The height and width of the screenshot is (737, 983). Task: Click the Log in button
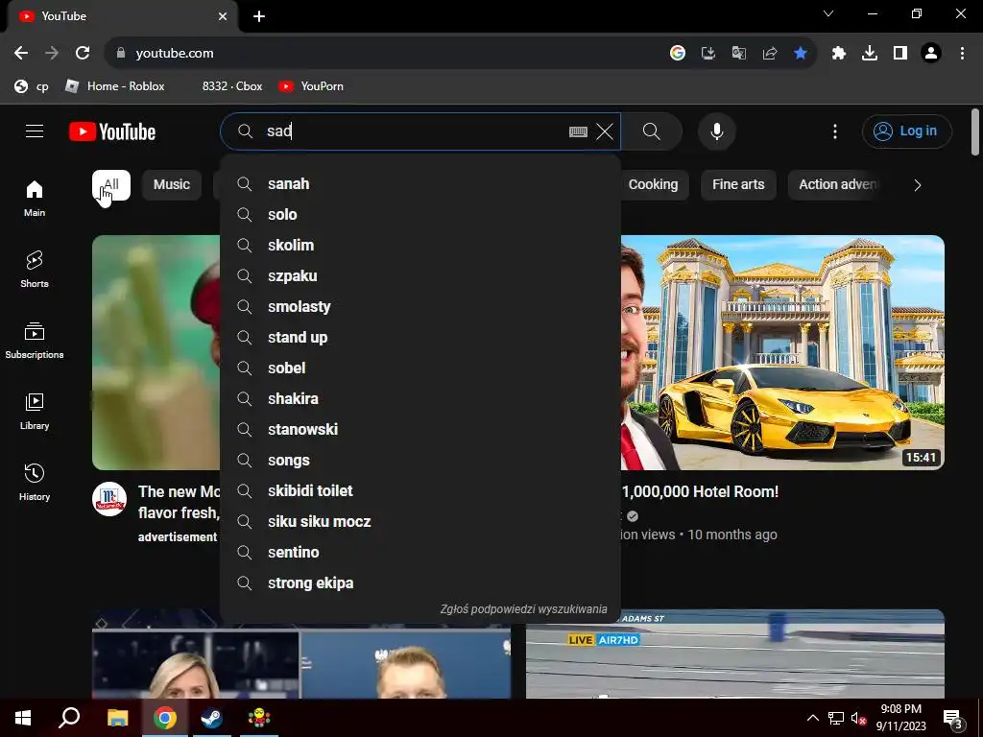click(x=906, y=131)
